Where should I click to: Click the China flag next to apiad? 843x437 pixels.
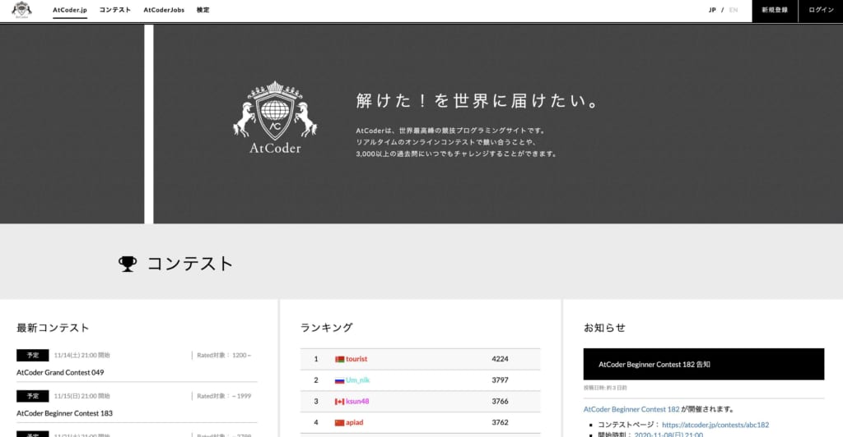click(x=339, y=423)
